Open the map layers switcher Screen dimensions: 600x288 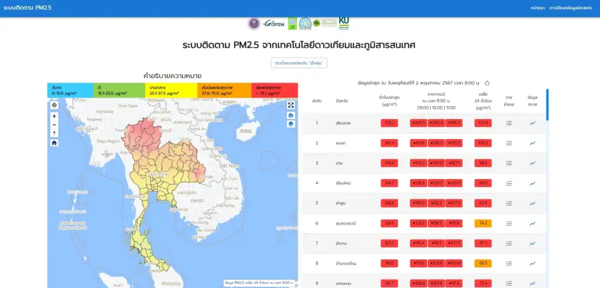click(291, 124)
